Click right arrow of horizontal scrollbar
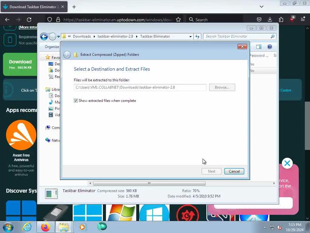The width and height of the screenshot is (310, 233). (x=274, y=184)
